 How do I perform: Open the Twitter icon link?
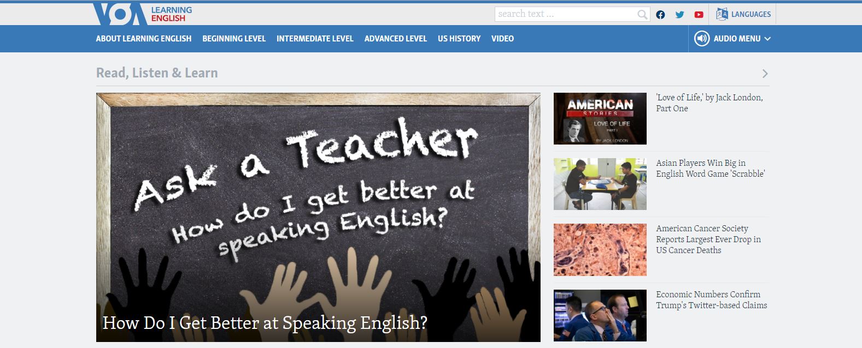[x=679, y=15]
